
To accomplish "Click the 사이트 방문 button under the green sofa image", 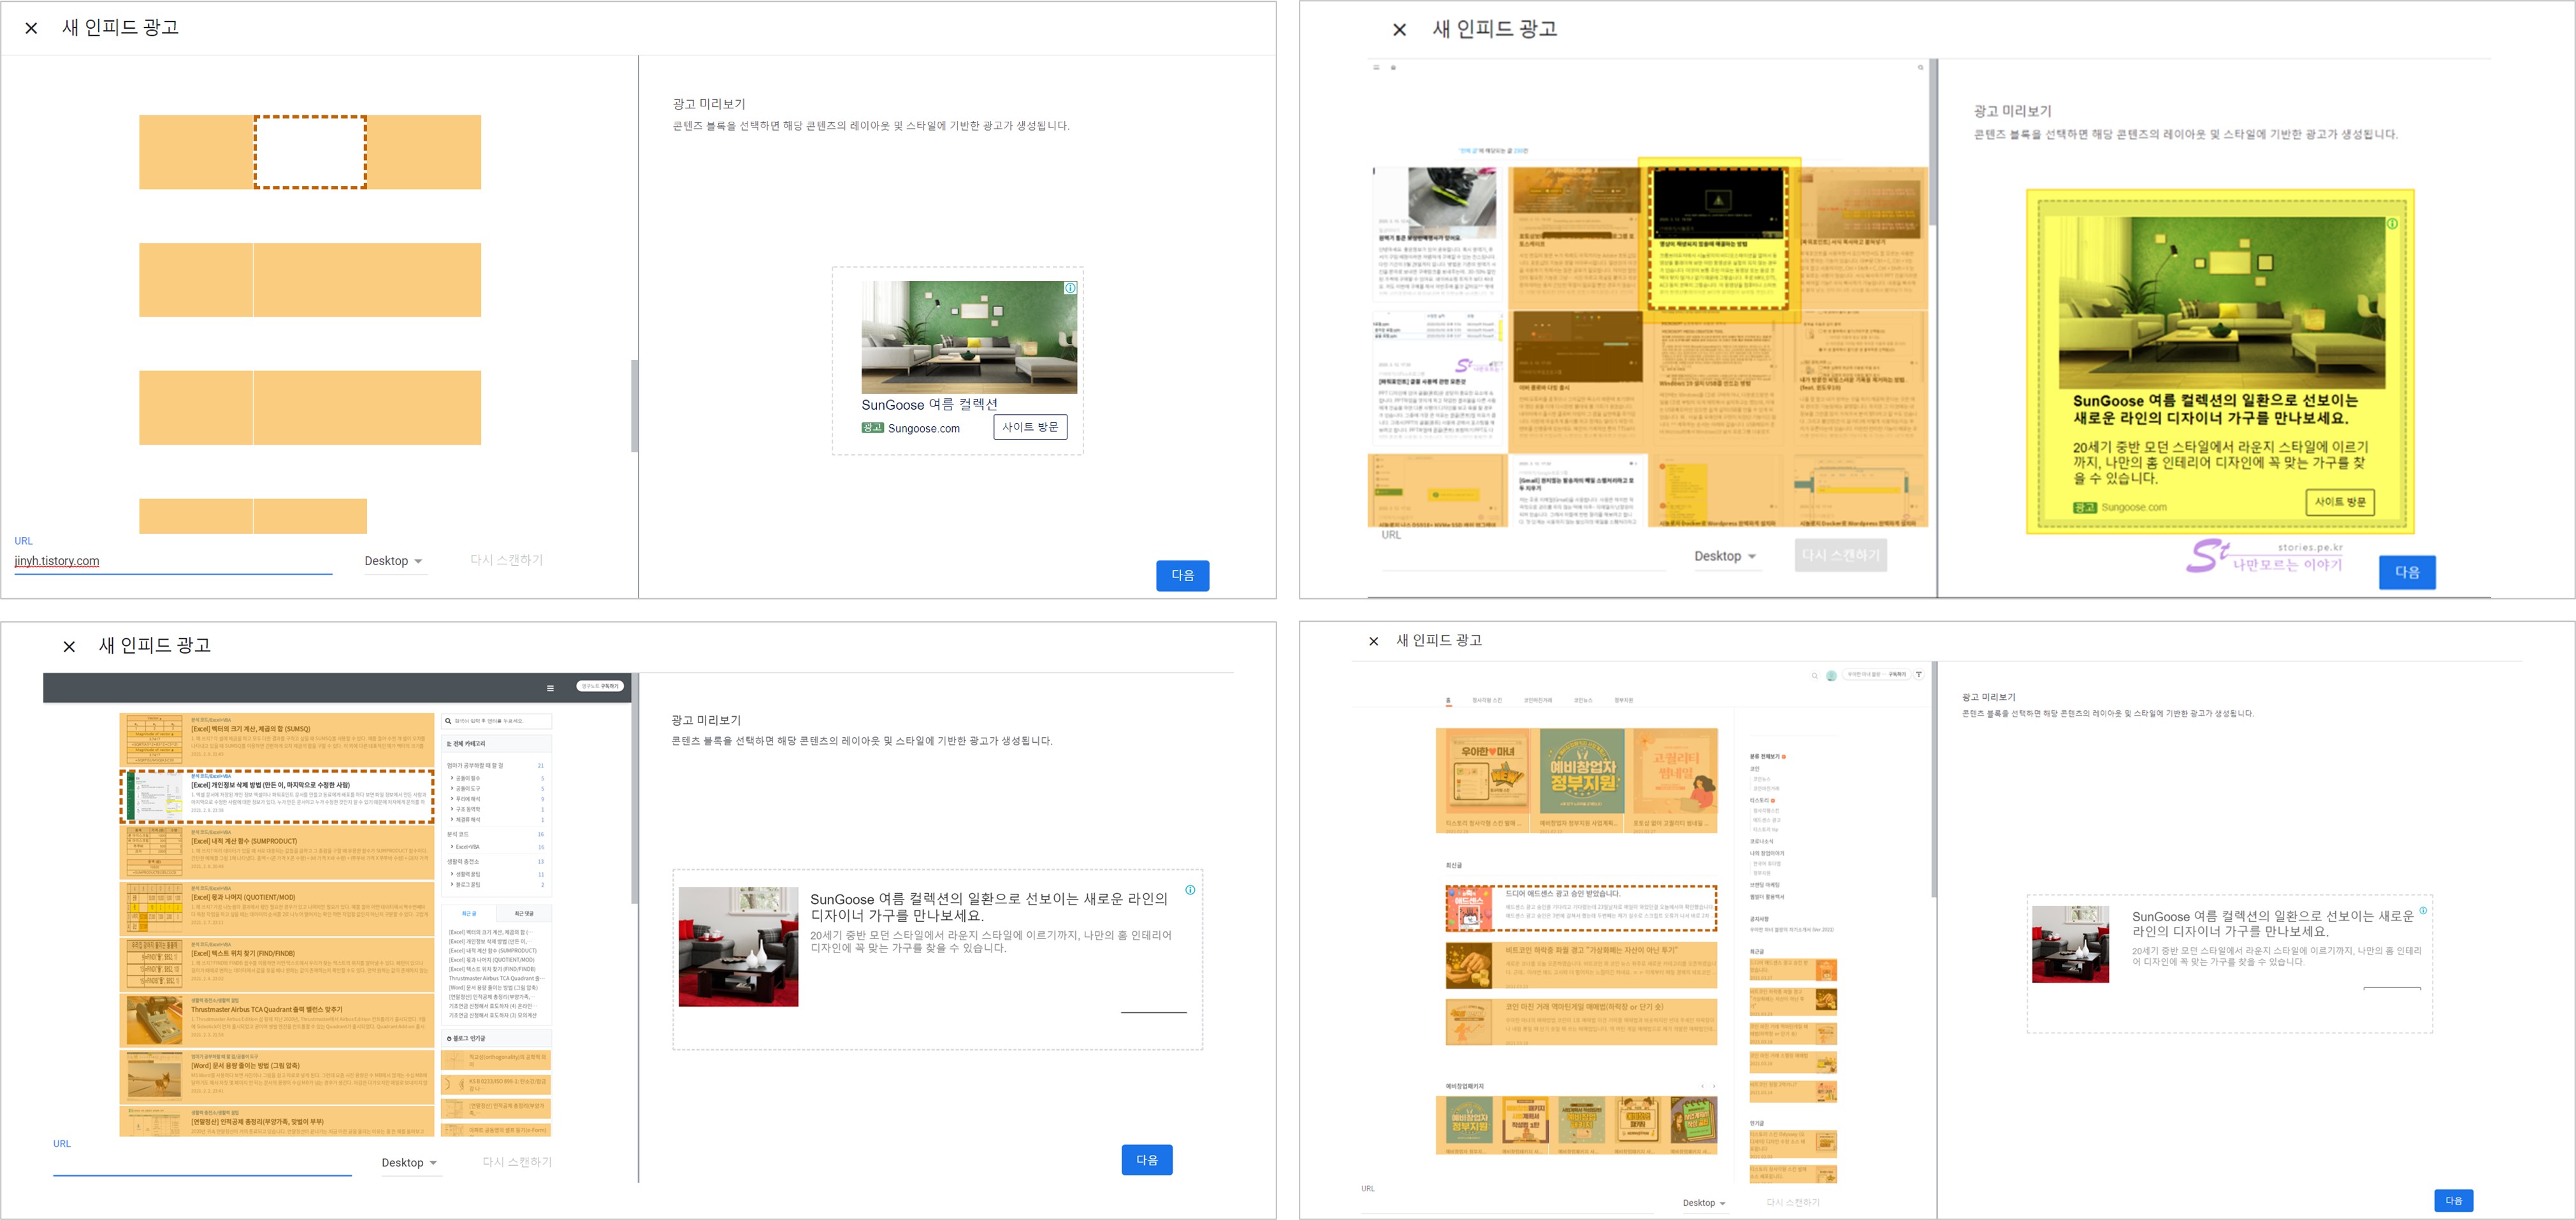I will [1030, 427].
